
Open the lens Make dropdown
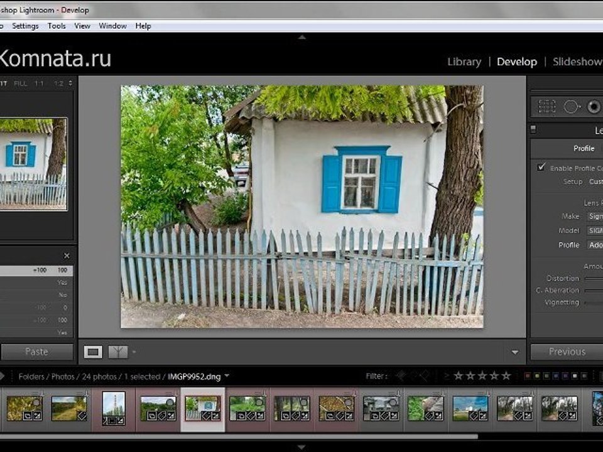tap(595, 217)
